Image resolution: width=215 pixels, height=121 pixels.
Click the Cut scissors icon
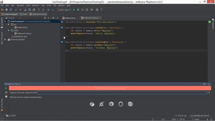25,10
